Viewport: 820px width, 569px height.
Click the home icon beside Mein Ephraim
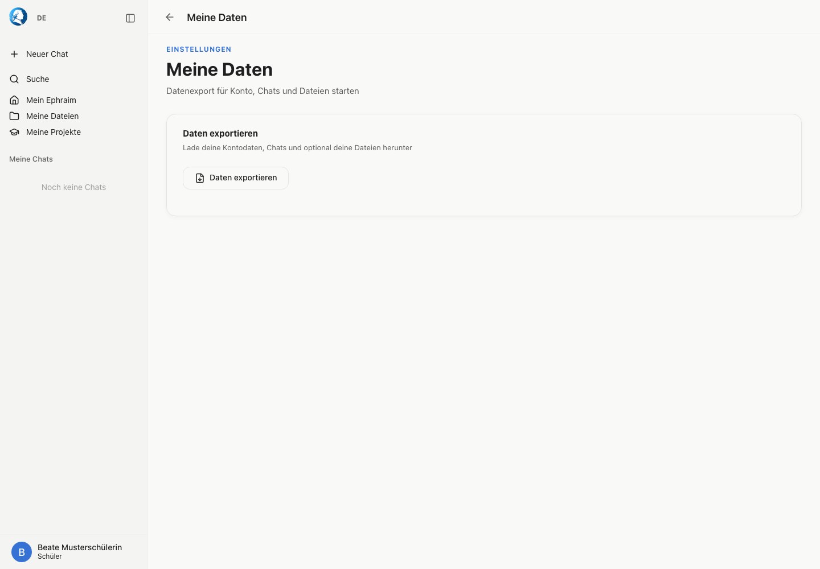14,100
